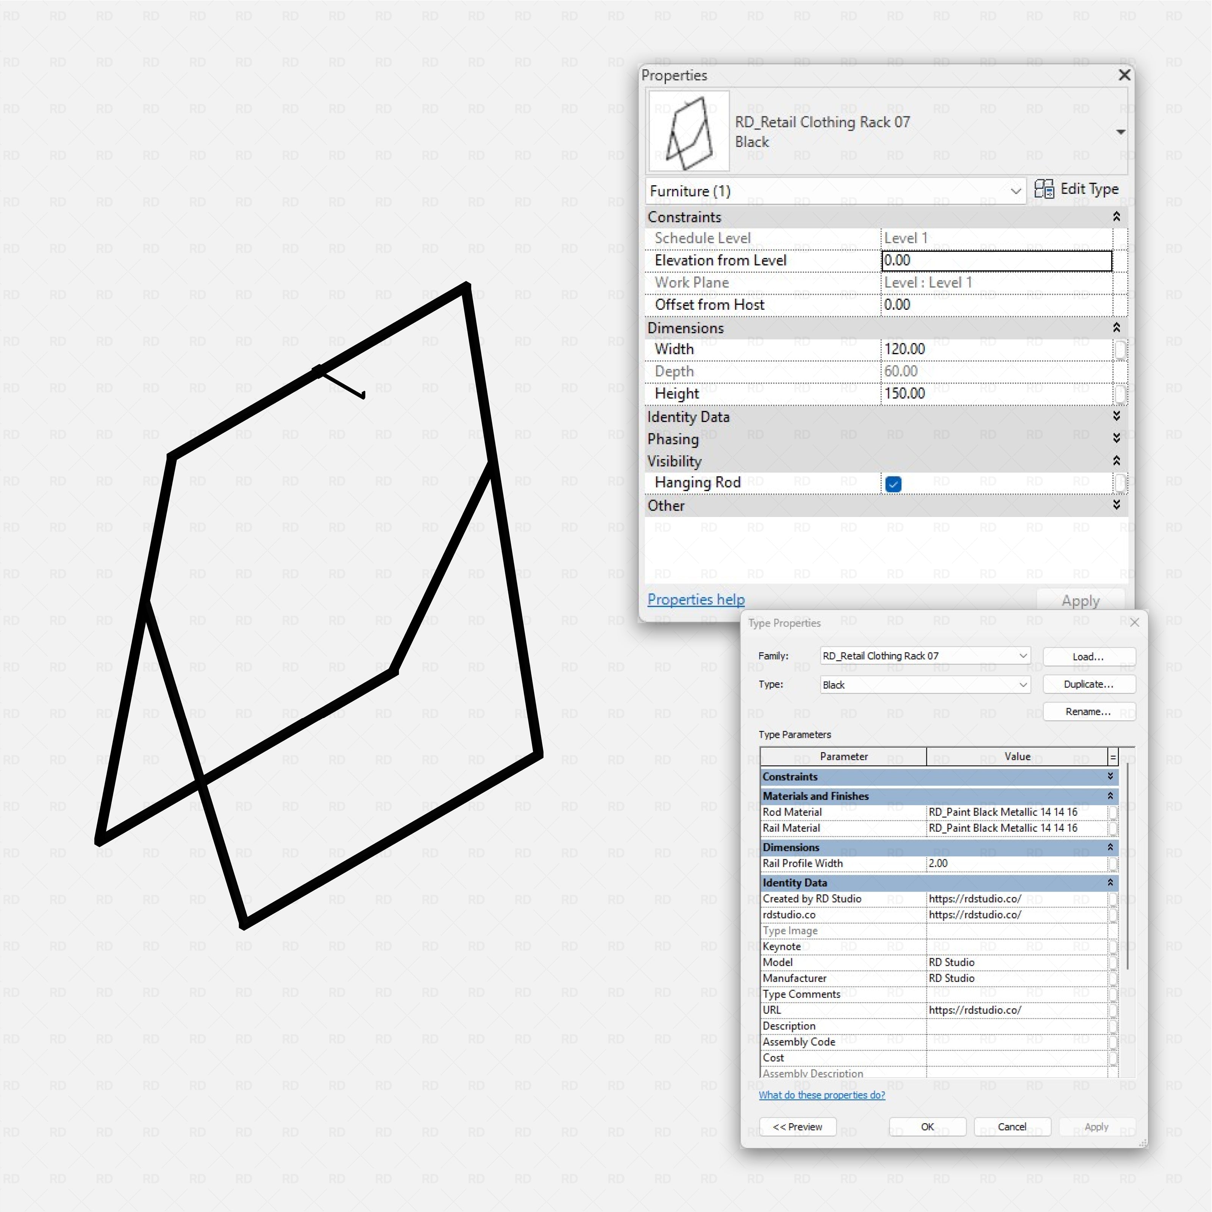Click the Cost value cell
Image resolution: width=1212 pixels, height=1212 pixels.
(x=1017, y=1058)
